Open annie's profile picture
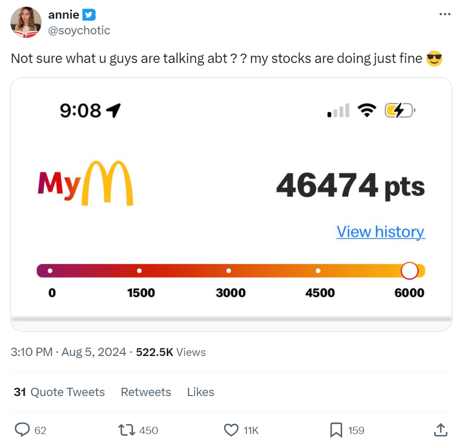The height and width of the screenshot is (445, 458). (x=25, y=22)
